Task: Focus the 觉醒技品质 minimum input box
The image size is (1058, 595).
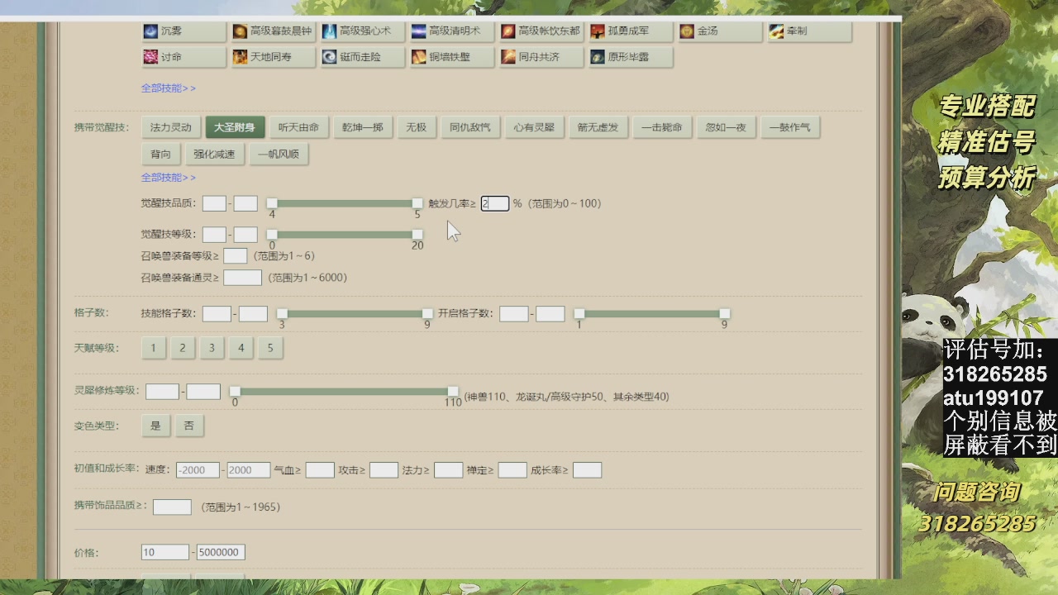Action: [x=214, y=203]
